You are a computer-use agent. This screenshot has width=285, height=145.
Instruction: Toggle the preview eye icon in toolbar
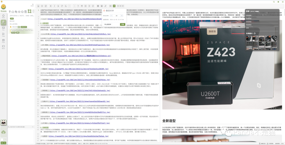(x=42, y=6)
